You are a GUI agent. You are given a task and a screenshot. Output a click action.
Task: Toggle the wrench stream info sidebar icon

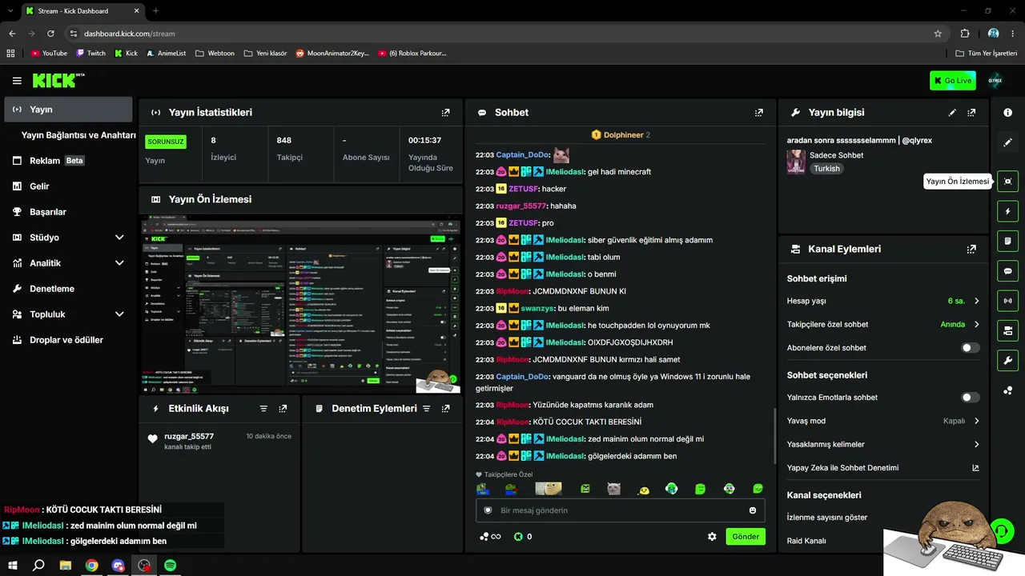point(1007,360)
